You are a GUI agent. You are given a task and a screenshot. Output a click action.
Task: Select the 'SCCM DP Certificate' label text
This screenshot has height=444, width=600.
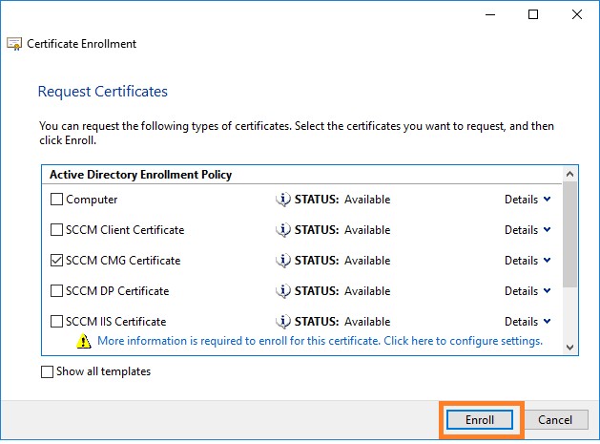point(117,291)
